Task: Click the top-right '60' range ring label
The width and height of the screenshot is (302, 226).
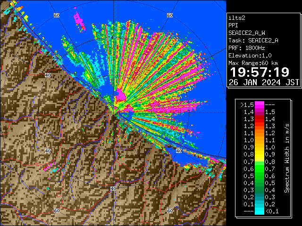Action: click(x=170, y=15)
